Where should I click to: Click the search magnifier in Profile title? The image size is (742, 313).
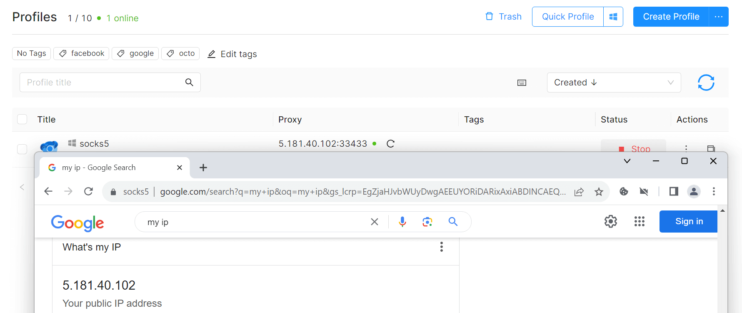[189, 83]
